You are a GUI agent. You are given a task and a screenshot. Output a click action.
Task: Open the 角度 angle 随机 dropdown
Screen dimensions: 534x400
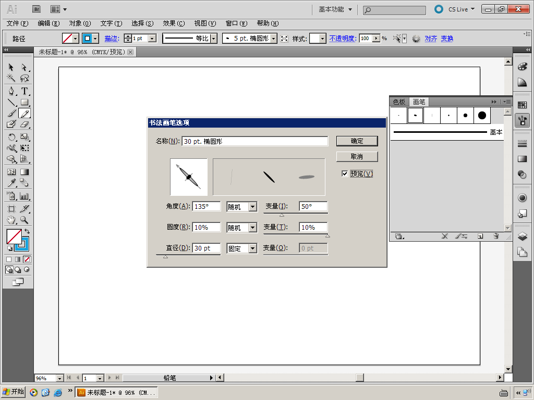click(x=252, y=207)
